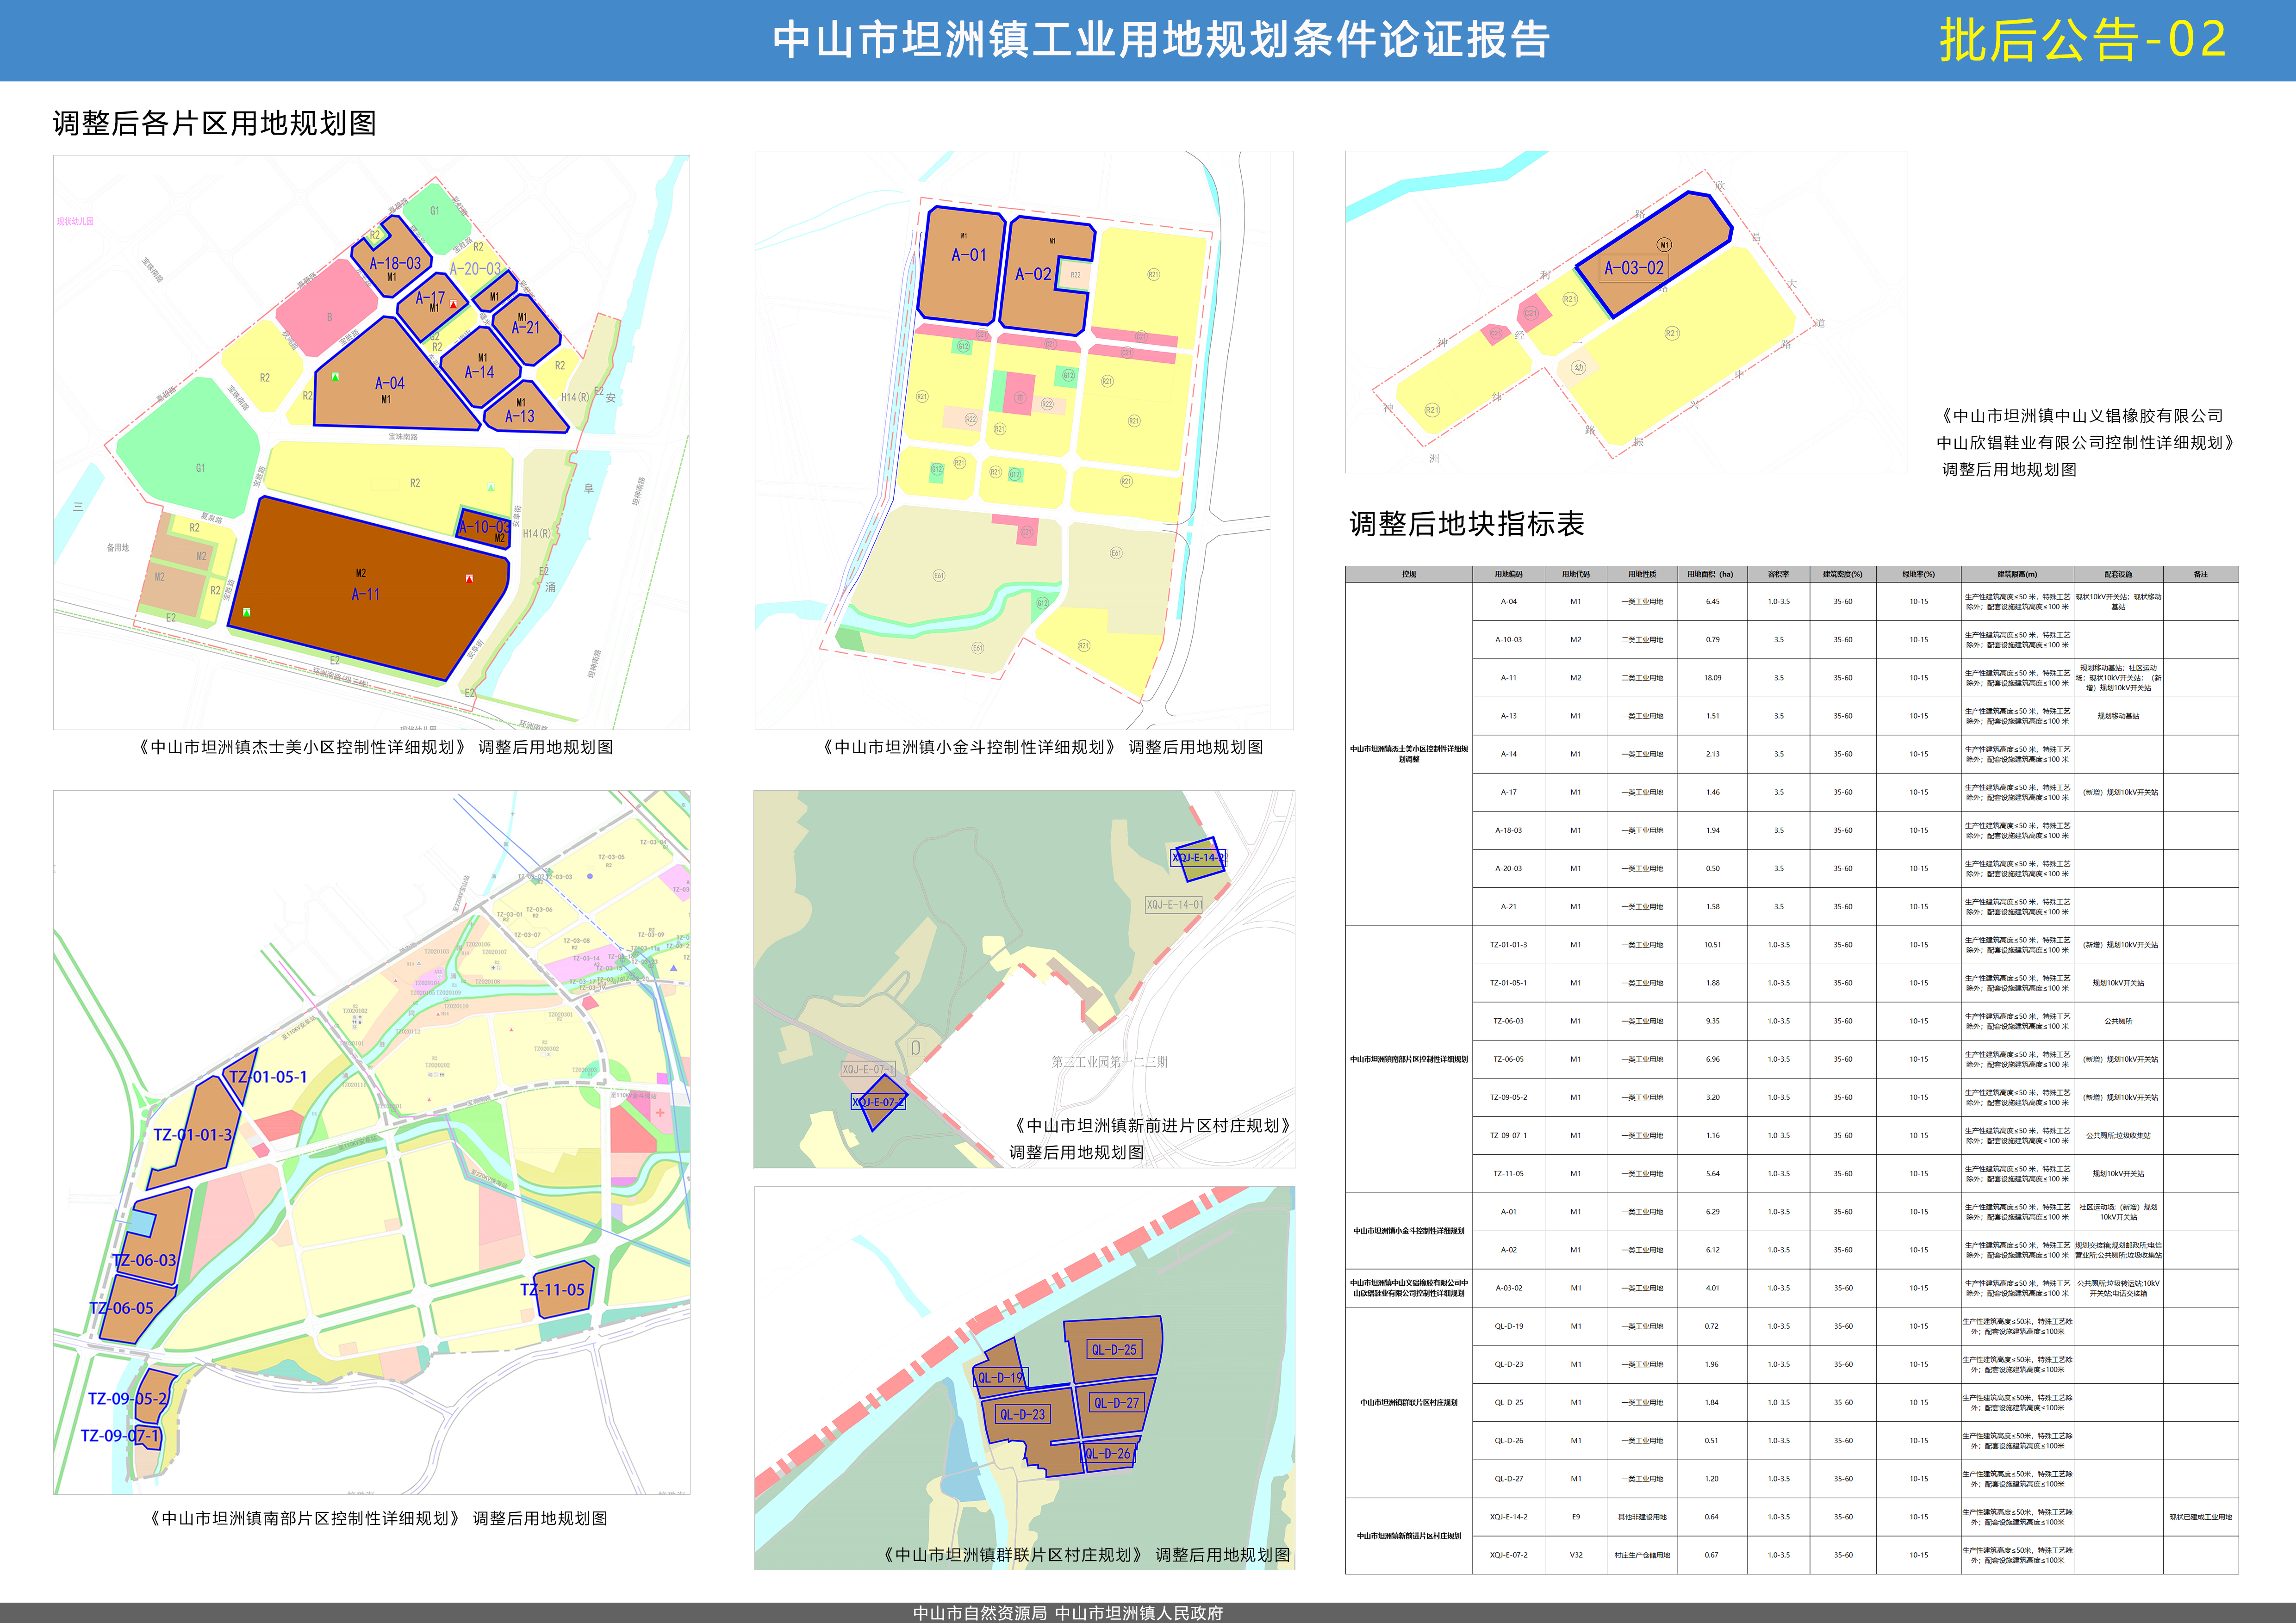
Task: Click the pink plus symbol on the southern district map
Action: pyautogui.click(x=660, y=1111)
